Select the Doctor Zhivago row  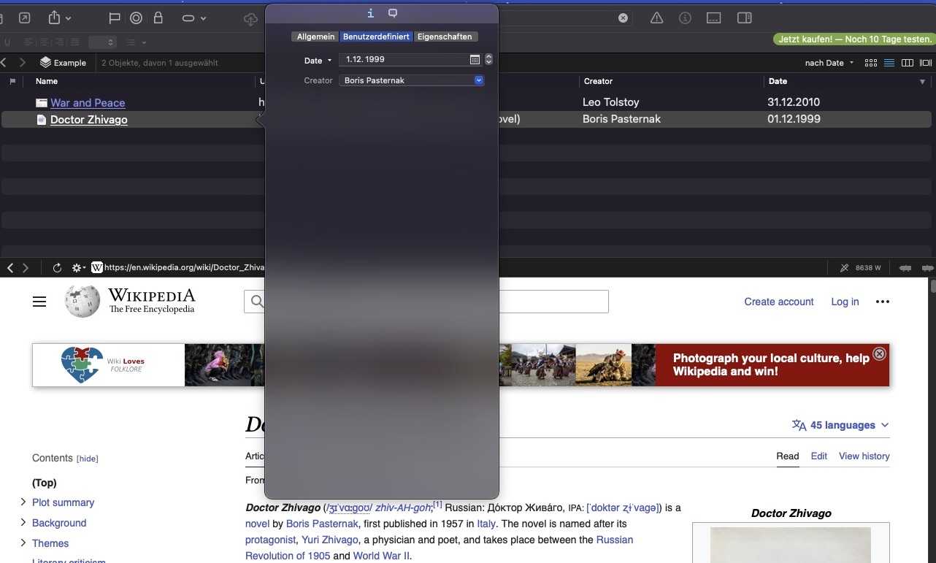click(467, 120)
